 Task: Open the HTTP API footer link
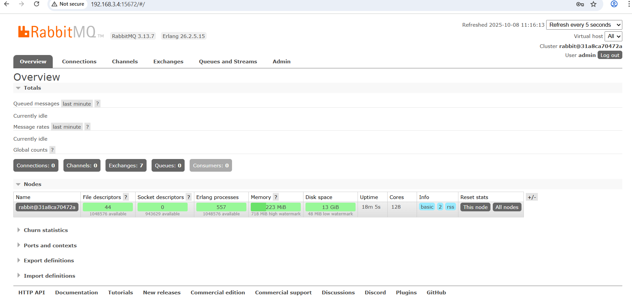tap(32, 292)
